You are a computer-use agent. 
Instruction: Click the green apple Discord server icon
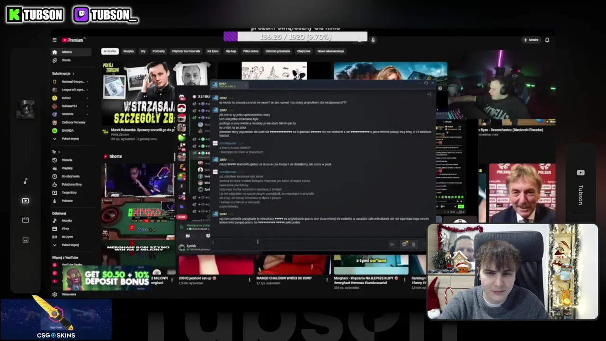(x=182, y=137)
